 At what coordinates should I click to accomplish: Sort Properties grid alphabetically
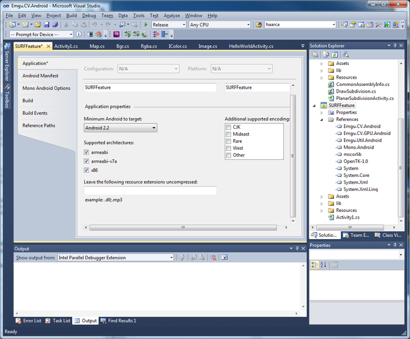pos(324,265)
